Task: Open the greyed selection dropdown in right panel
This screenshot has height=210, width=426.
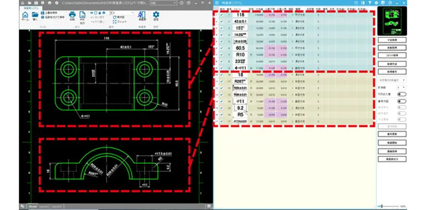Action: click(x=392, y=80)
